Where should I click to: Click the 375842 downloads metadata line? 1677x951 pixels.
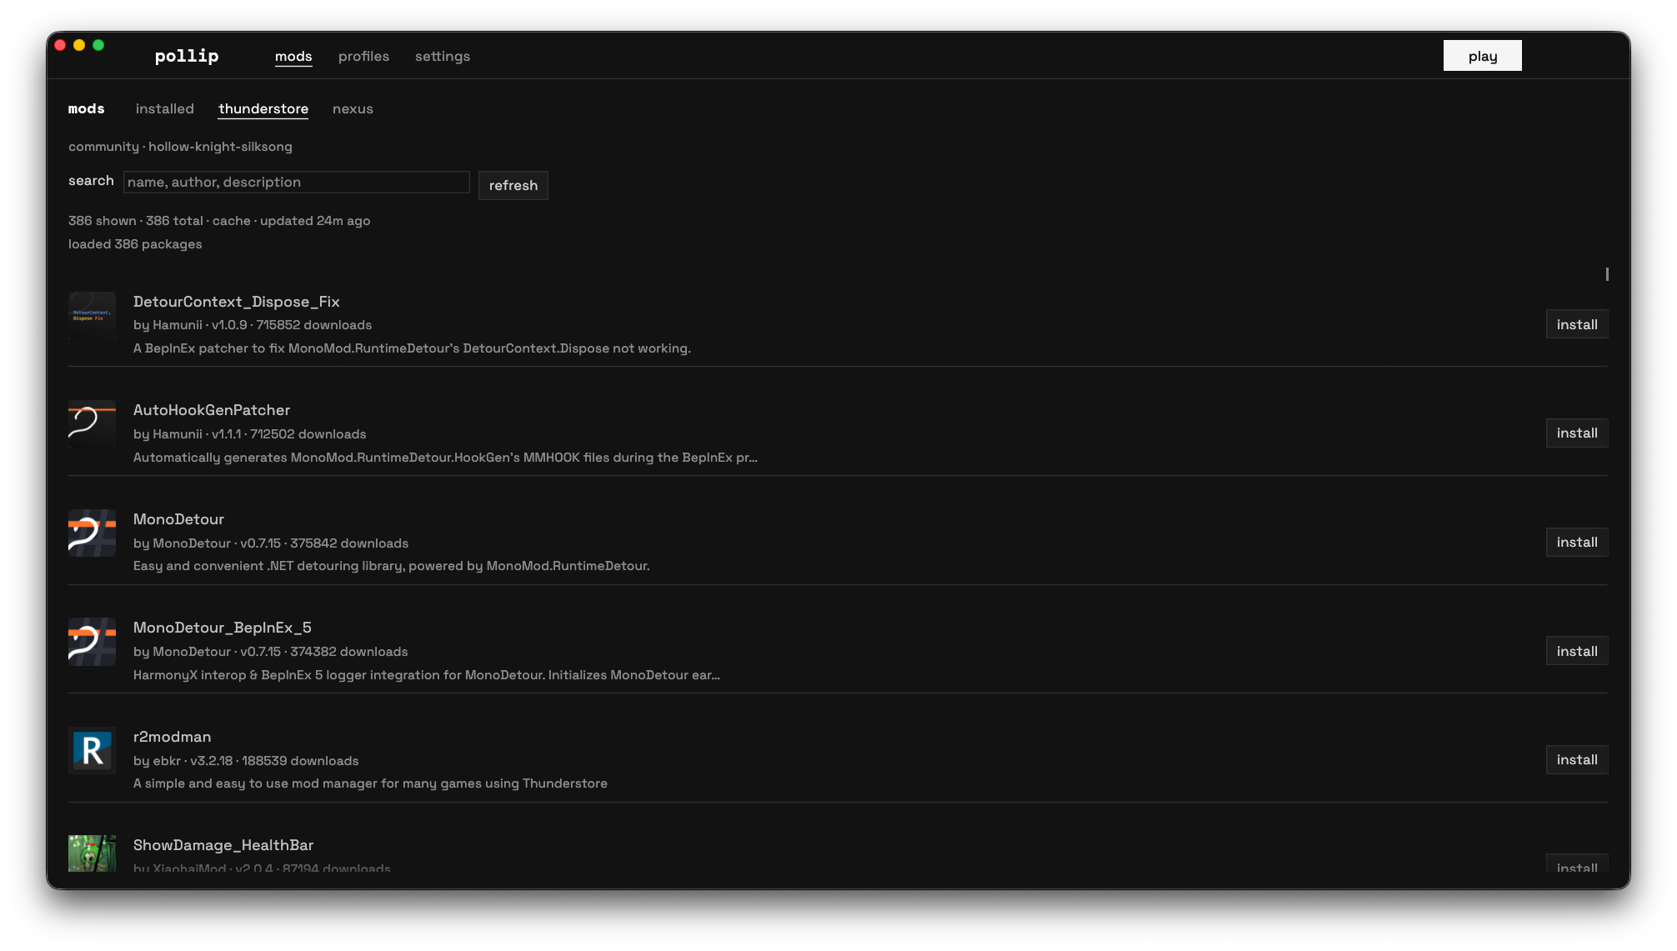pos(271,543)
